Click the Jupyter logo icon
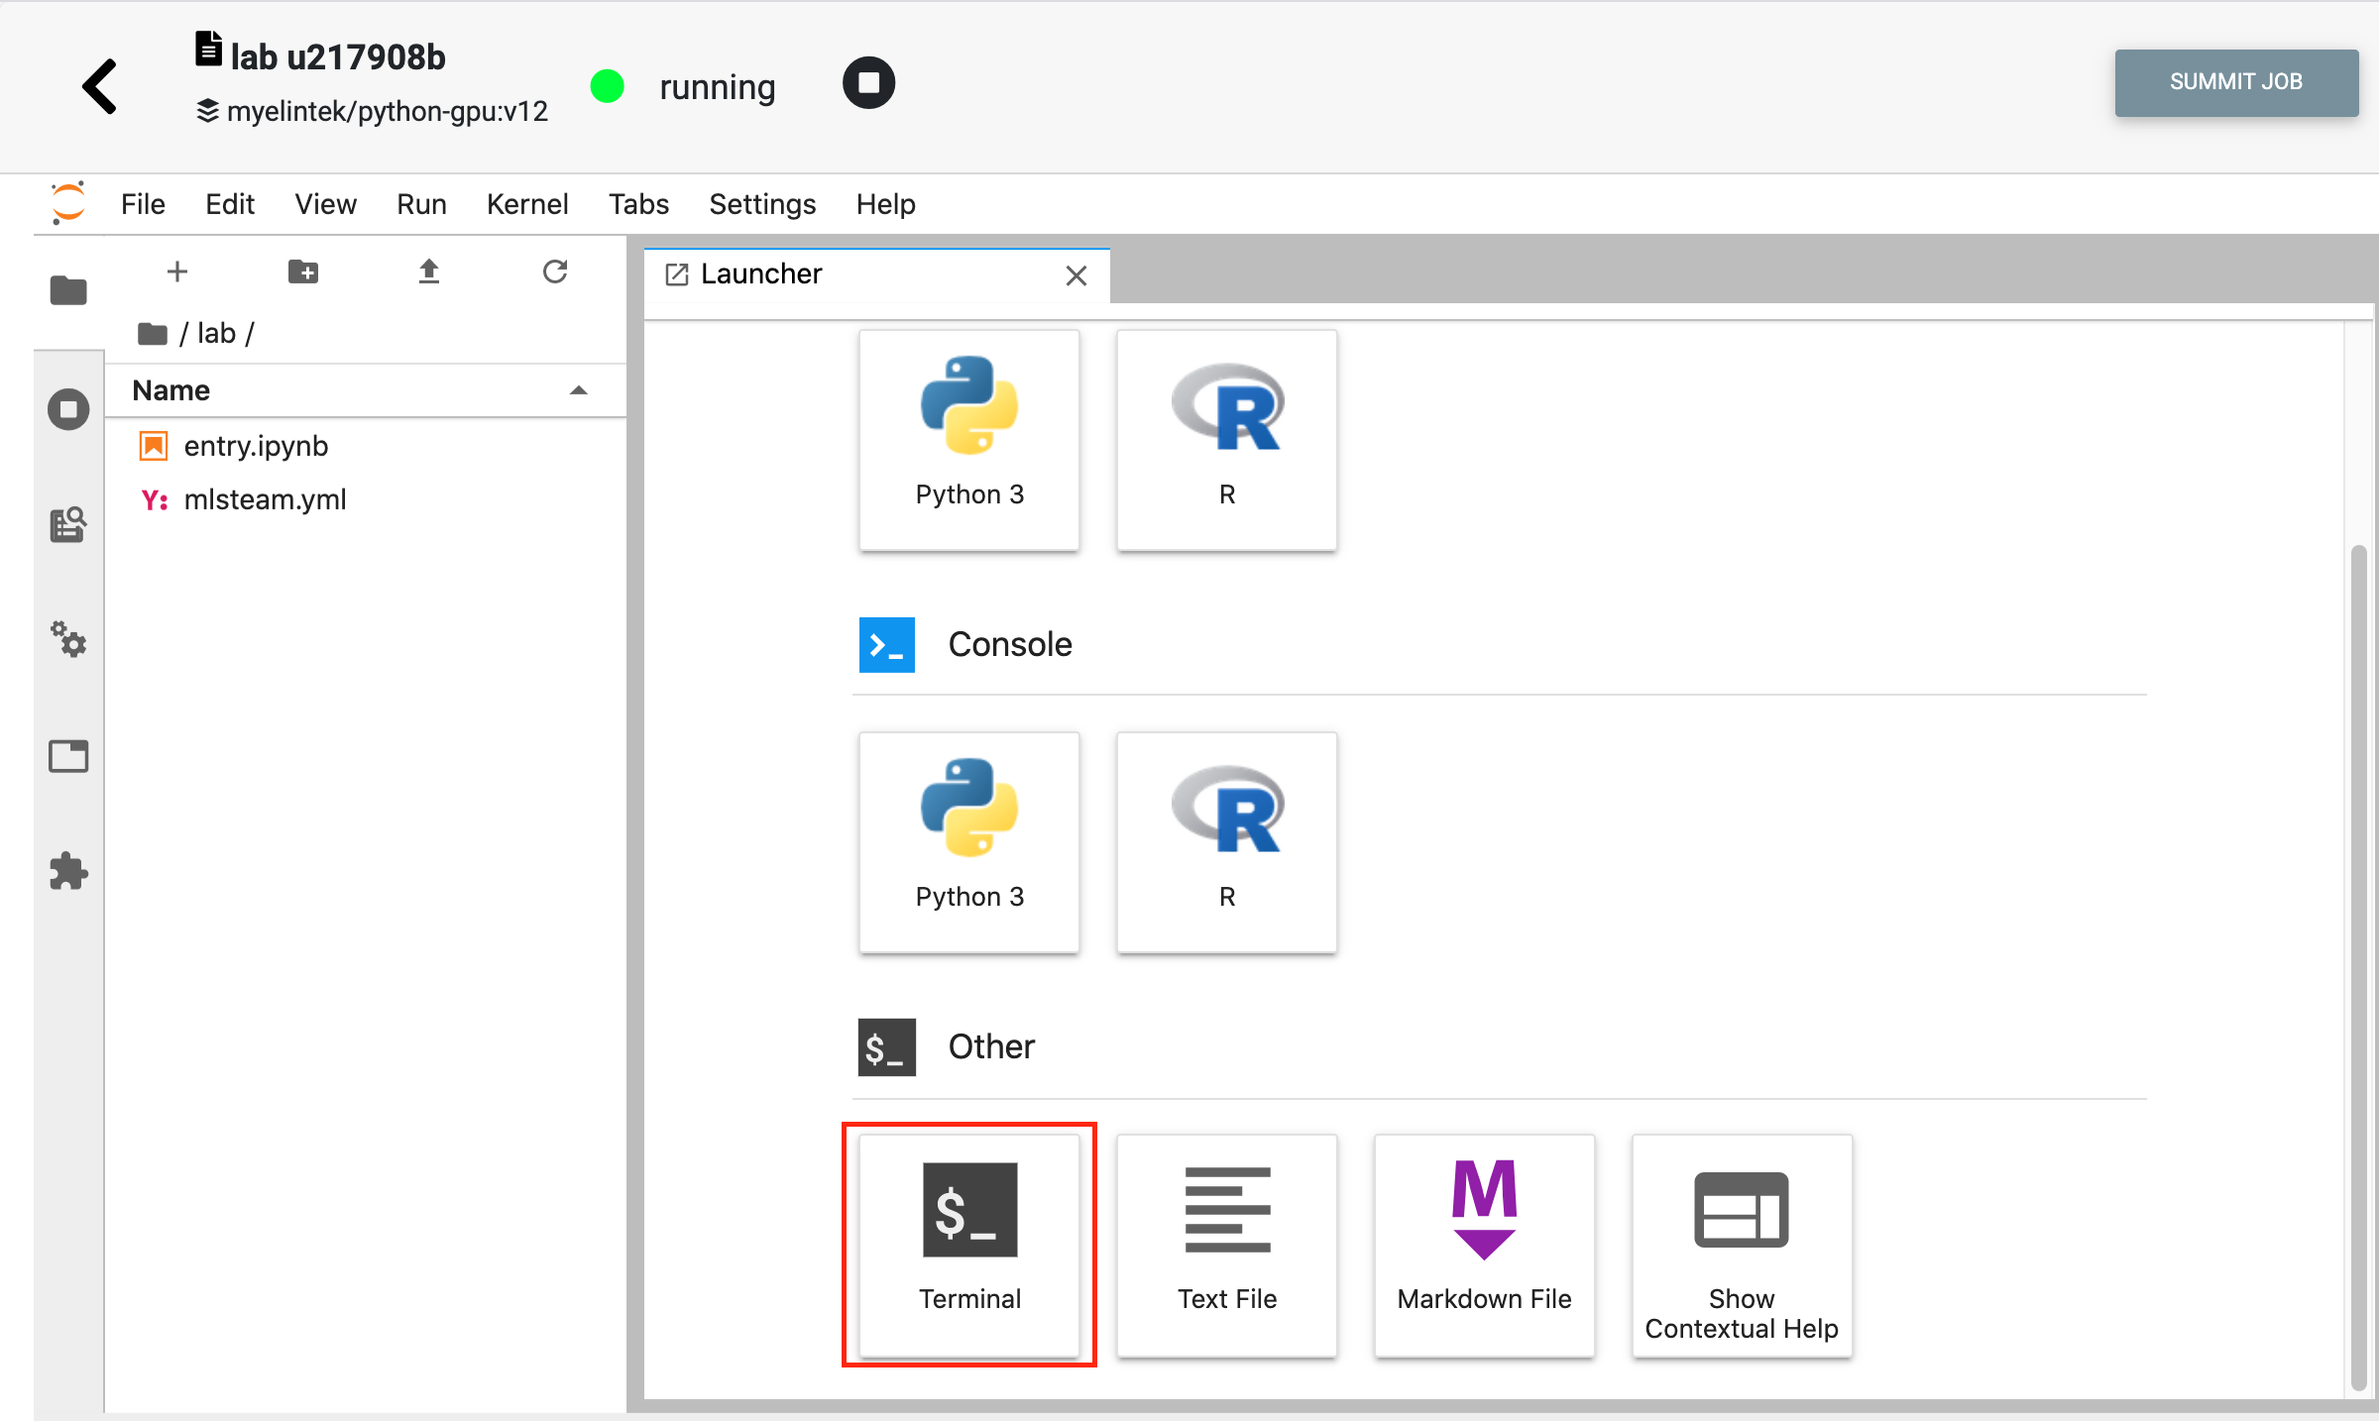 [x=67, y=203]
